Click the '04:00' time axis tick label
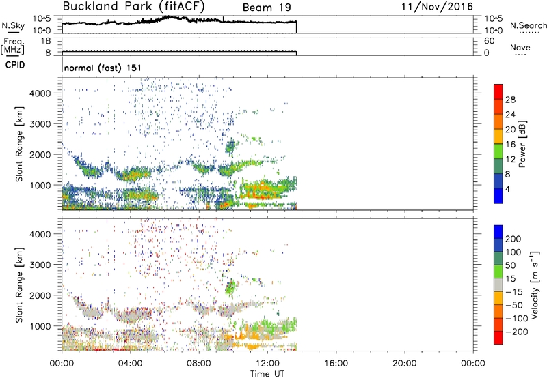Screen dimensions: 547x378 click(x=130, y=364)
